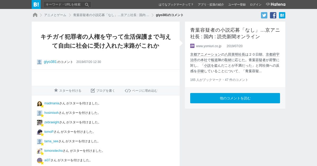Open ai37 avatar
Image resolution: width=317 pixels, height=166 pixels.
[x=40, y=160]
